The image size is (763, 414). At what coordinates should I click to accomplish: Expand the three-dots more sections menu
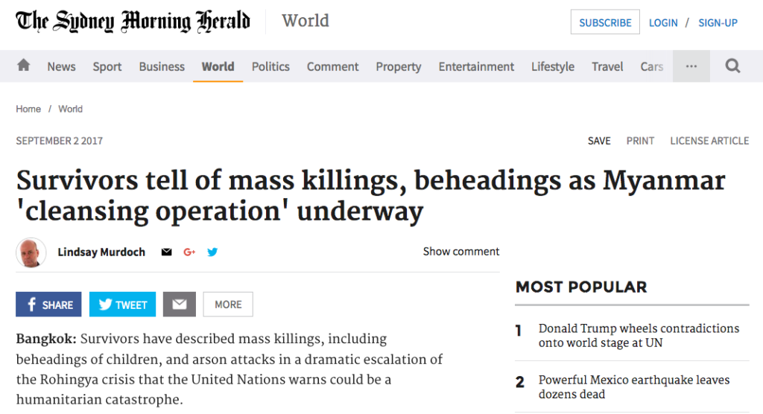(691, 66)
